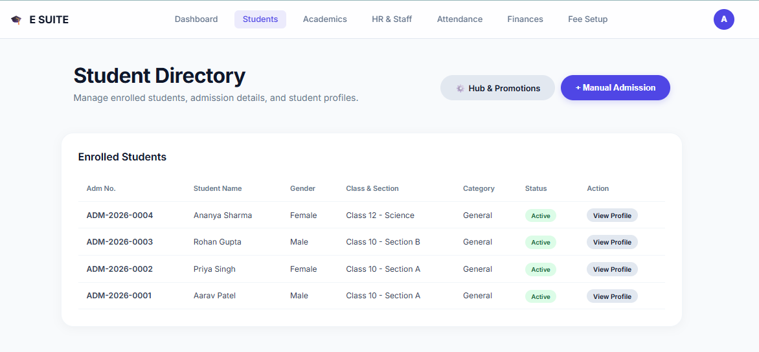Click the Class & Section column header
The height and width of the screenshot is (352, 759).
(372, 188)
